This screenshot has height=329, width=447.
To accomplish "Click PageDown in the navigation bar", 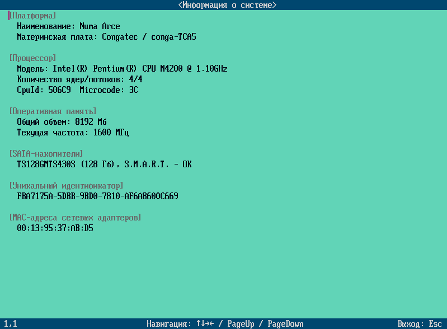I will click(285, 324).
